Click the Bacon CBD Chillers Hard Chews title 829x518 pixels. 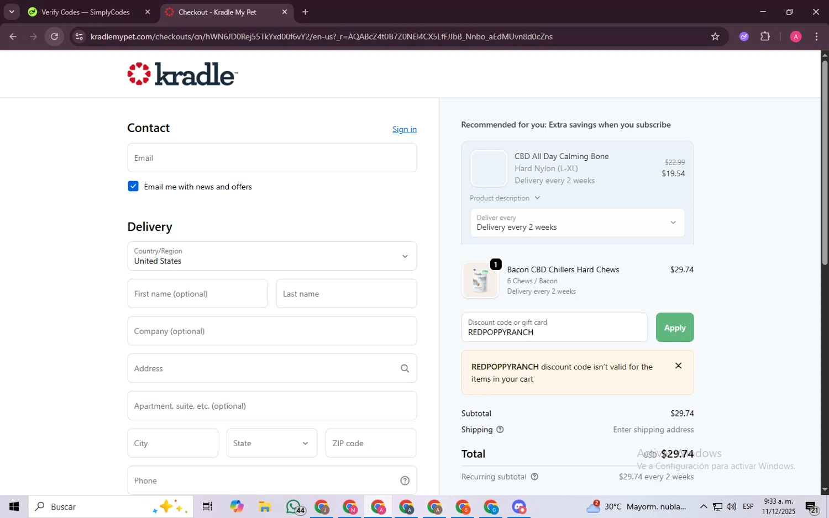[x=563, y=269]
